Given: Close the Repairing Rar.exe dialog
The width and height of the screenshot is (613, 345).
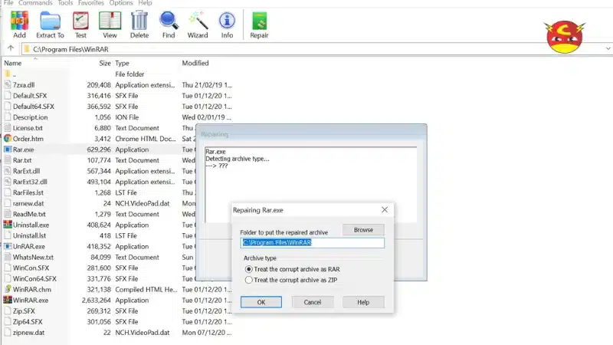Looking at the screenshot, I should coord(385,209).
